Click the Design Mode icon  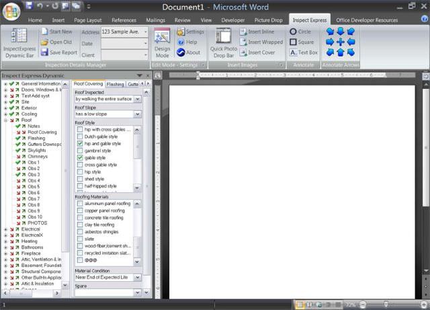click(162, 42)
